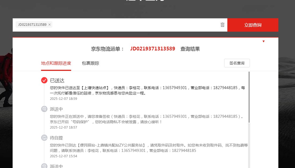Click the 签名查询 button
Screen dimensions: 295x168
[237, 63]
